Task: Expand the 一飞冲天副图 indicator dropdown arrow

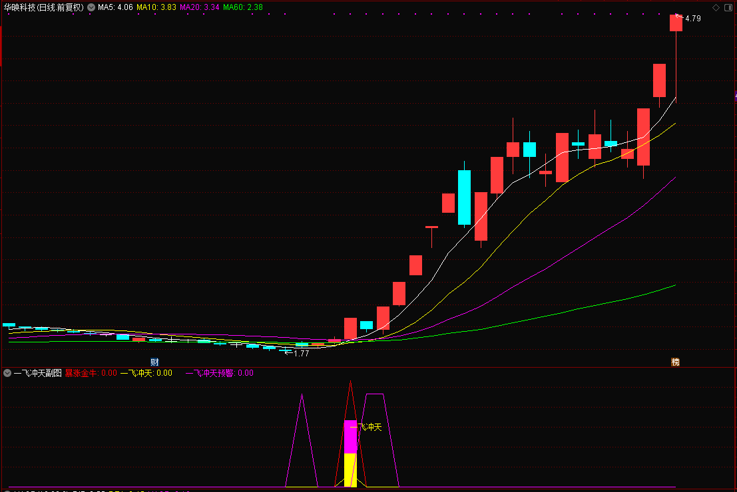Action: (x=7, y=373)
